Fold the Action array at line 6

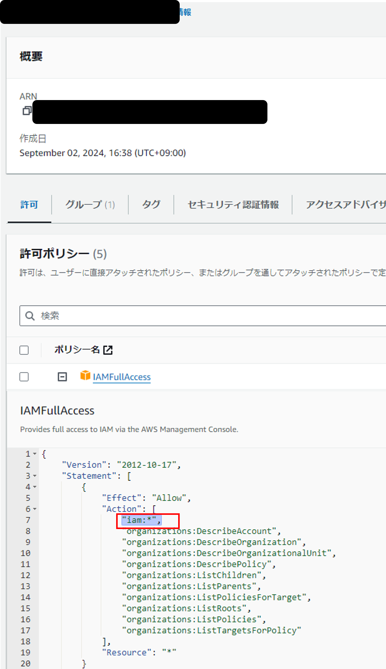click(x=35, y=509)
